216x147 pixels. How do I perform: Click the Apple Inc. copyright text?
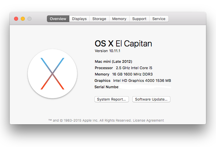pos(90,120)
